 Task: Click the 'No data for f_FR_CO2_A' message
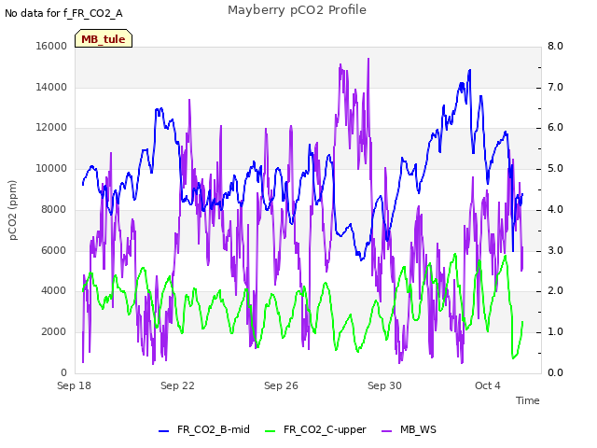[x=63, y=13]
